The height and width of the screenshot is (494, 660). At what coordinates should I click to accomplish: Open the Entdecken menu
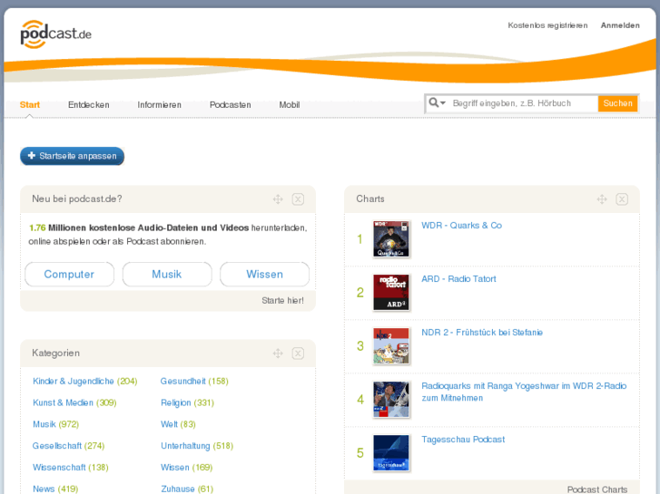click(x=89, y=104)
